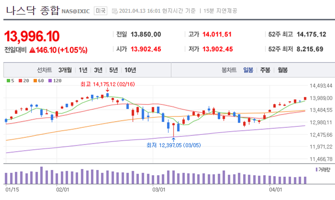Click the 02/01 date axis label
The image size is (335, 200).
point(63,189)
